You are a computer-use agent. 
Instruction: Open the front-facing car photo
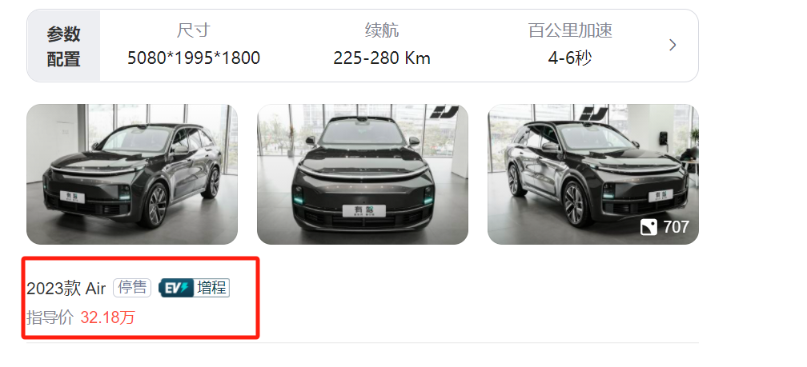(x=363, y=174)
